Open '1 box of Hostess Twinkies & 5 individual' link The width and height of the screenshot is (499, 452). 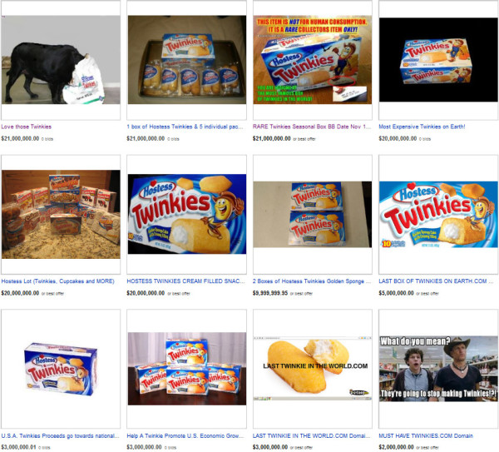click(185, 127)
